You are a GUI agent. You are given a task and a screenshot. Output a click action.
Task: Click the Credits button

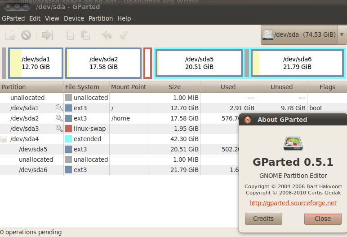click(263, 219)
